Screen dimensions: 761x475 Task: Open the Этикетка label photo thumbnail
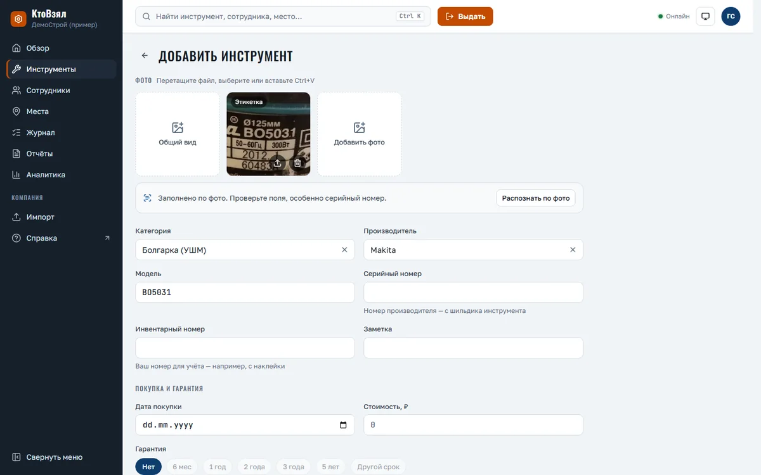(x=268, y=134)
